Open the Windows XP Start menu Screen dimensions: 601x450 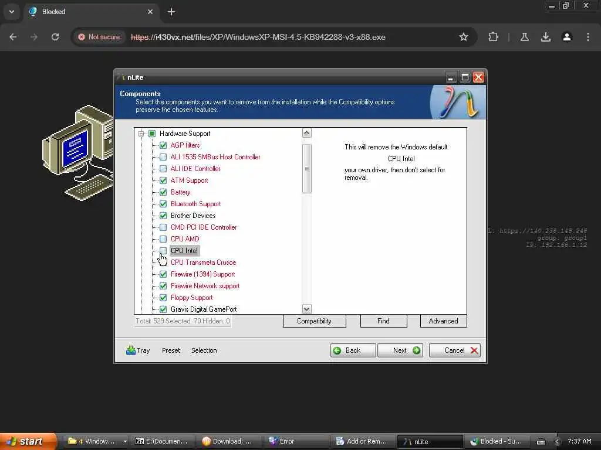pyautogui.click(x=28, y=441)
